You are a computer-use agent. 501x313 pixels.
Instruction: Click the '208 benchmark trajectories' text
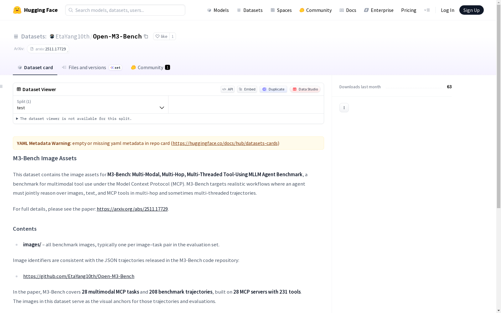pos(181,292)
